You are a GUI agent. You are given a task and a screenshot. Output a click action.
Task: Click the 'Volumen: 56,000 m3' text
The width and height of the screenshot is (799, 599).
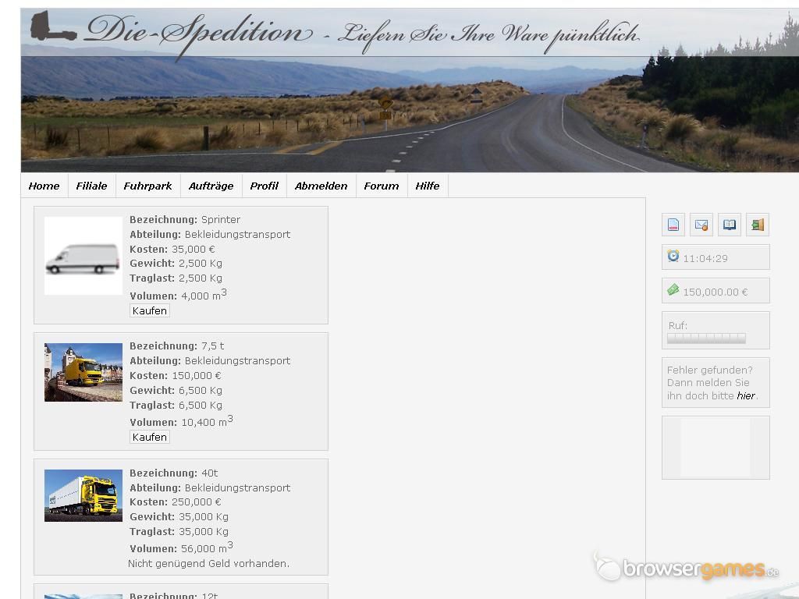181,548
